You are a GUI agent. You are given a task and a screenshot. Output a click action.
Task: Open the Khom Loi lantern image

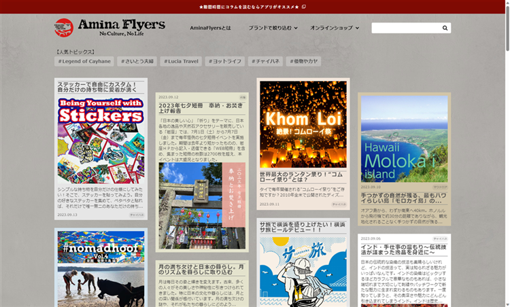[303, 124]
